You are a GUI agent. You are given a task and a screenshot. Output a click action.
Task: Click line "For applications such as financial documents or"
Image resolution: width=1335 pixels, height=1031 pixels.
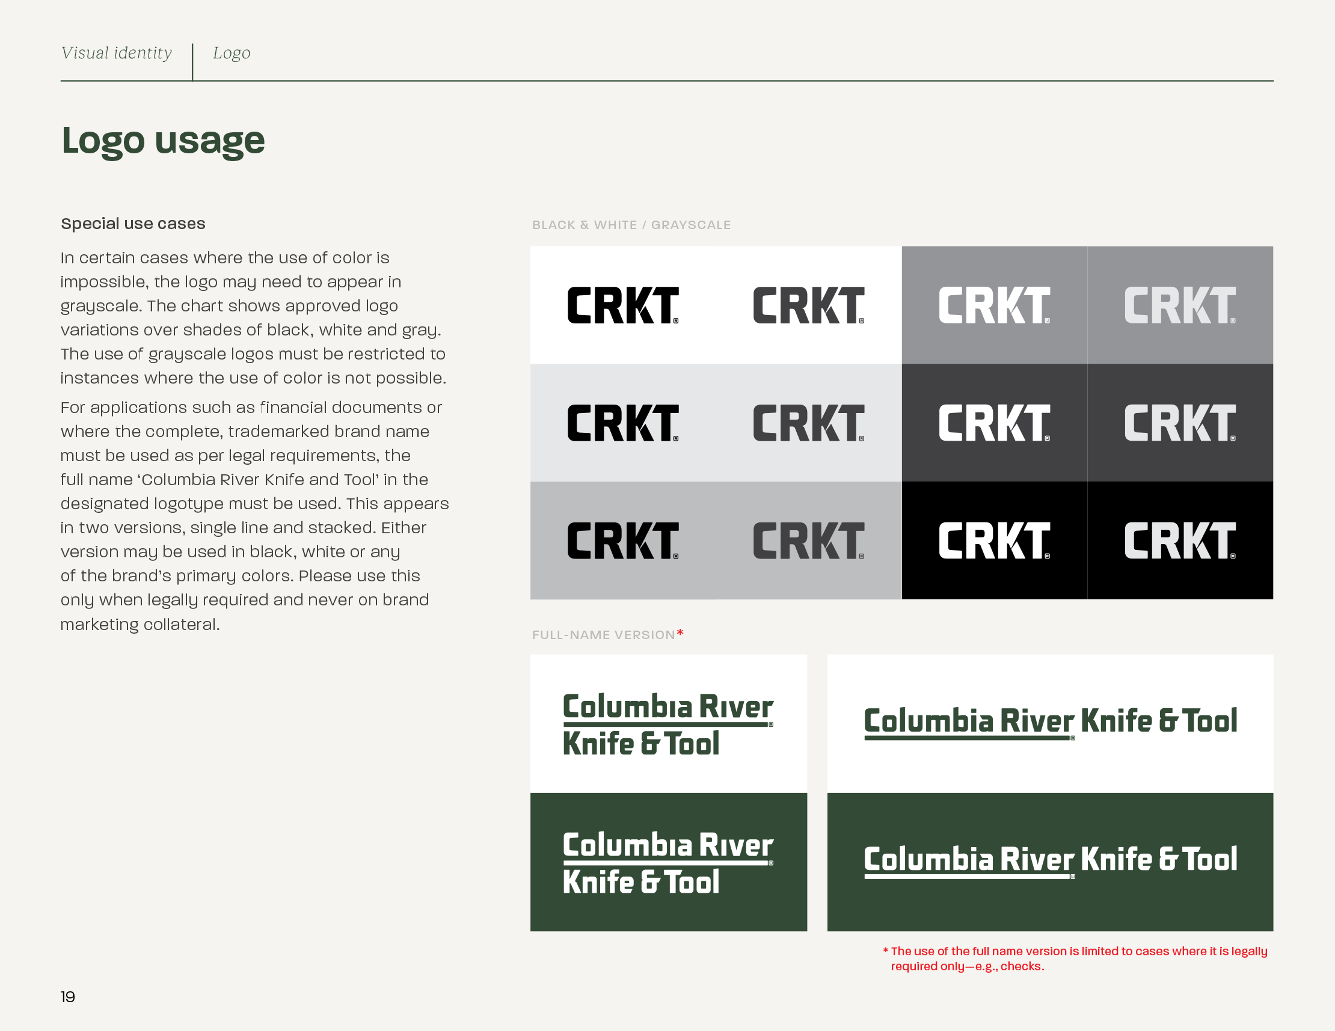point(251,408)
